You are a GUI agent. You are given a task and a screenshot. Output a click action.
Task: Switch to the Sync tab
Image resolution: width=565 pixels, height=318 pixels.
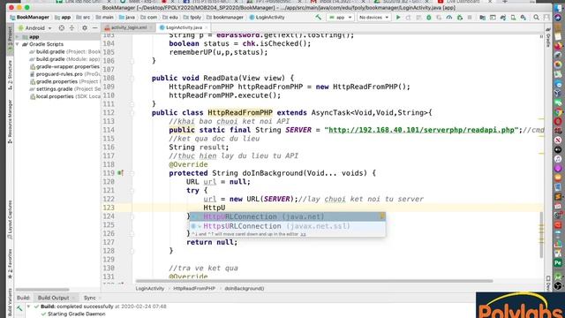[89, 298]
